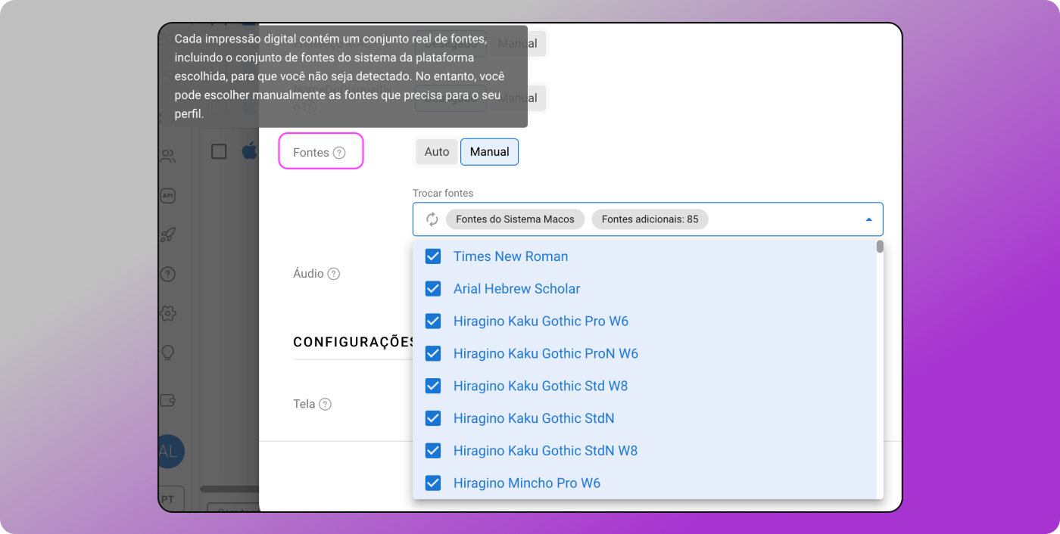The width and height of the screenshot is (1060, 534).
Task: Open the wallet icon in the sidebar
Action: [x=168, y=401]
